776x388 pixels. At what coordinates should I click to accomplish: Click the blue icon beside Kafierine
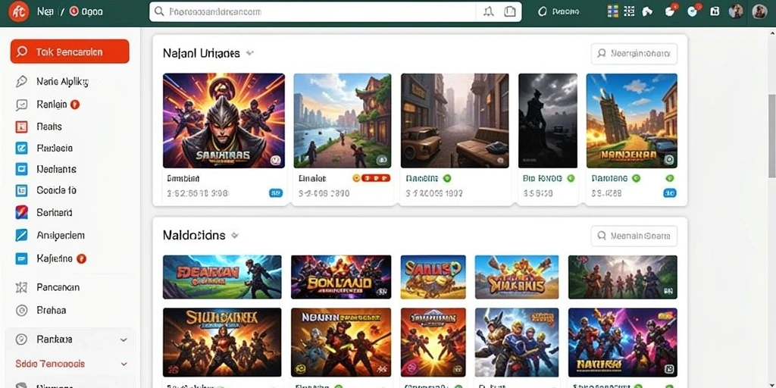point(21,258)
